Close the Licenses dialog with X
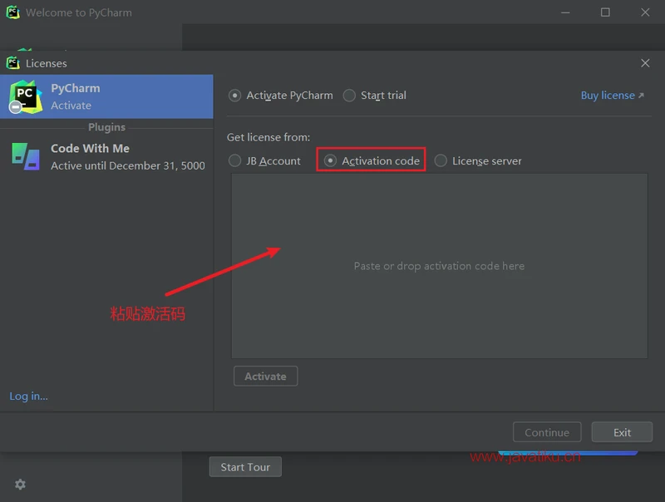665x502 pixels. [x=645, y=63]
